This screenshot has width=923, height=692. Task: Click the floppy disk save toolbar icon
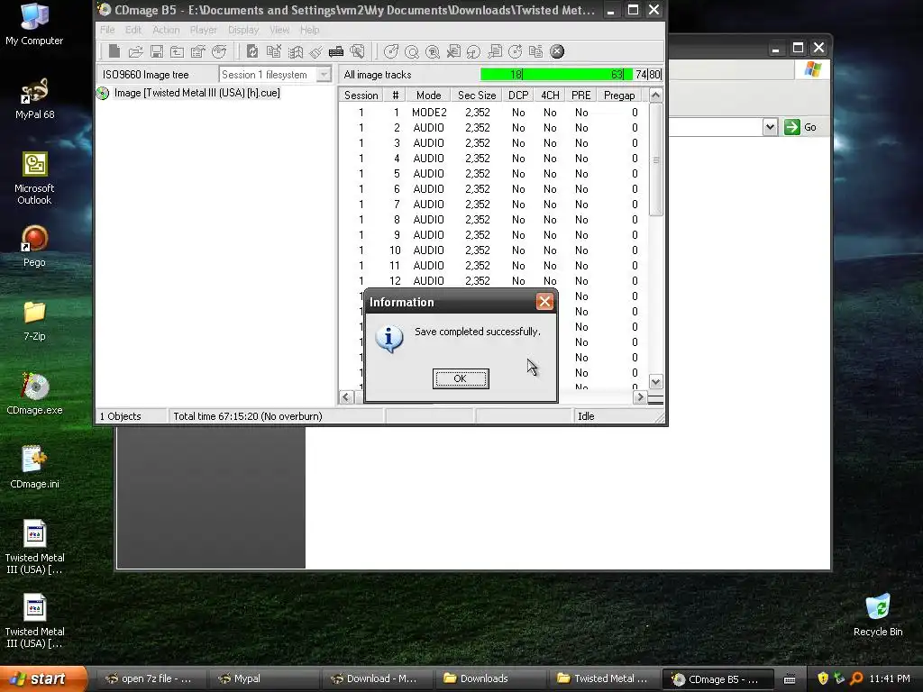[157, 51]
